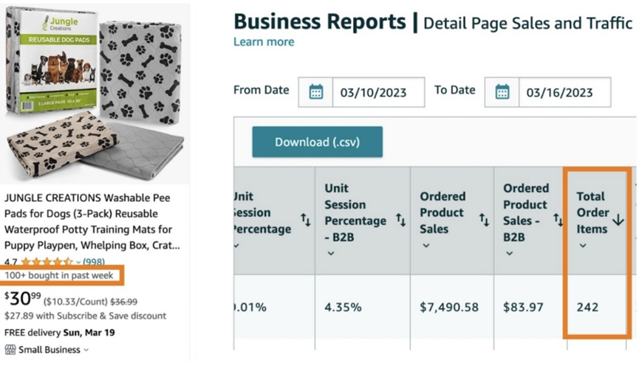Expand chevron under Total Order Items header
Screen dimensions: 639x380
pyautogui.click(x=583, y=245)
